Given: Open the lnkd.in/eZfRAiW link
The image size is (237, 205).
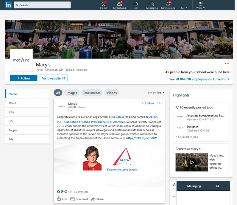Looking at the screenshot, I should (141, 138).
